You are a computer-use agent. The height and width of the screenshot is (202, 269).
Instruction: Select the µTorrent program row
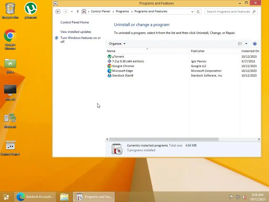183,57
